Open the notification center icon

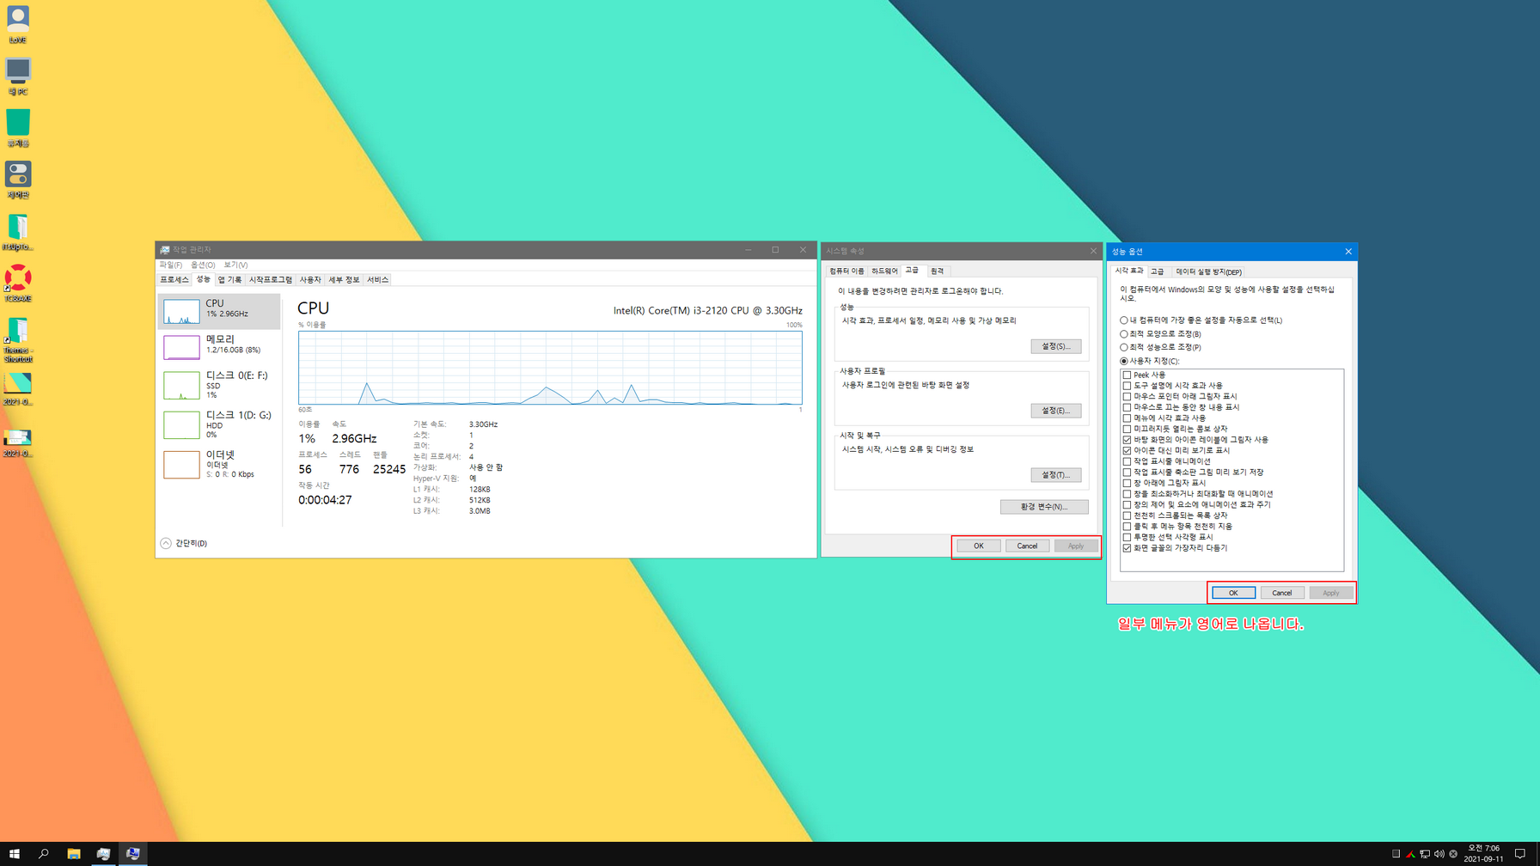tap(1520, 854)
